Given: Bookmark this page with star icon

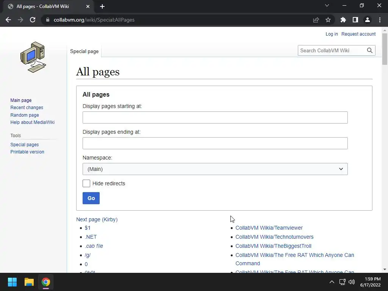Looking at the screenshot, I should tap(328, 20).
